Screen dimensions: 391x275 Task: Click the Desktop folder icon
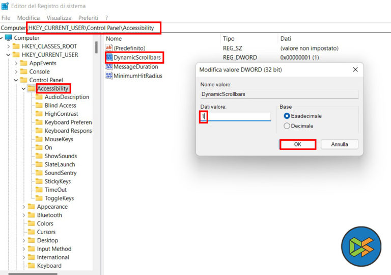pos(32,240)
